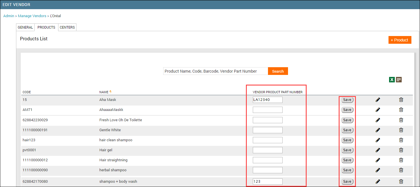Remove Fresh Love Oh De Toilette

pyautogui.click(x=401, y=120)
